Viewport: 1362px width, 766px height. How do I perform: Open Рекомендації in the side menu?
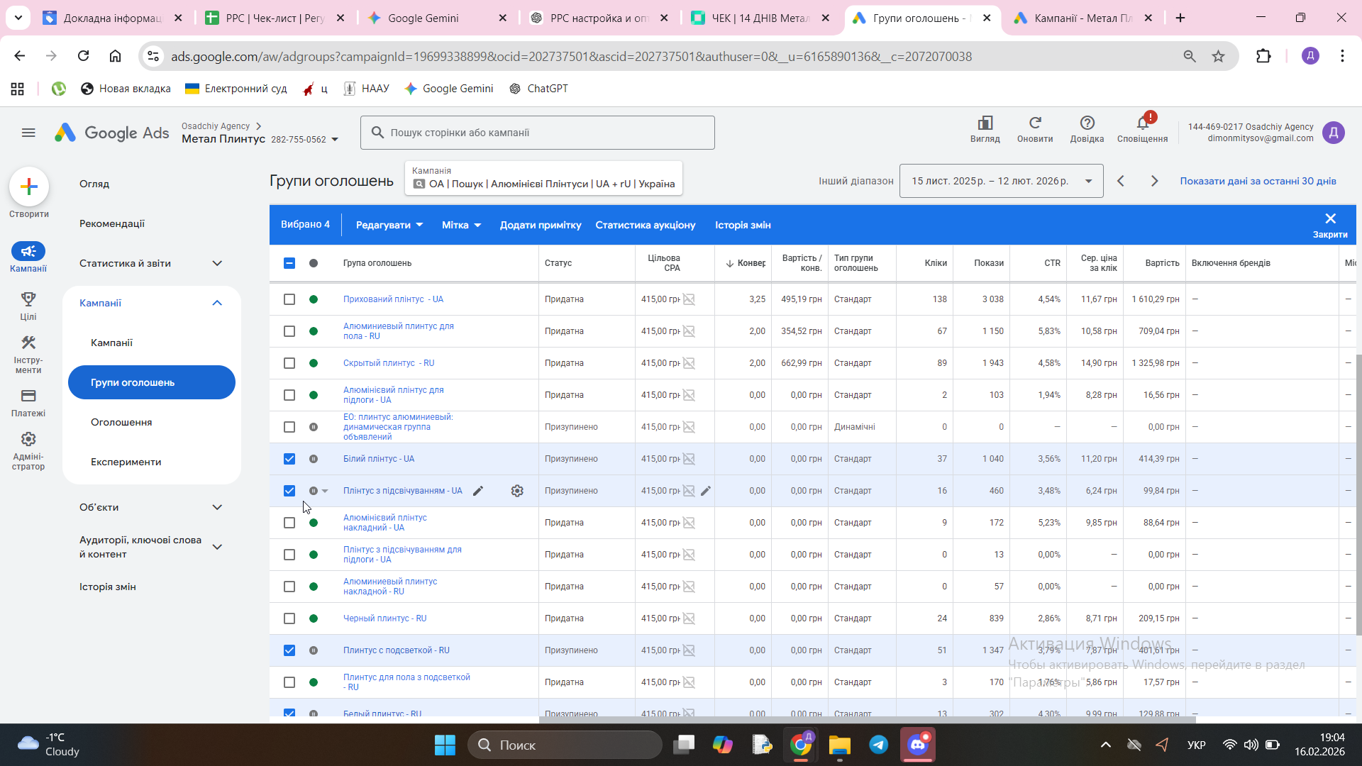112,223
